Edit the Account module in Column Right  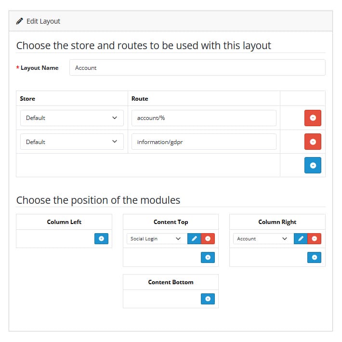point(301,238)
